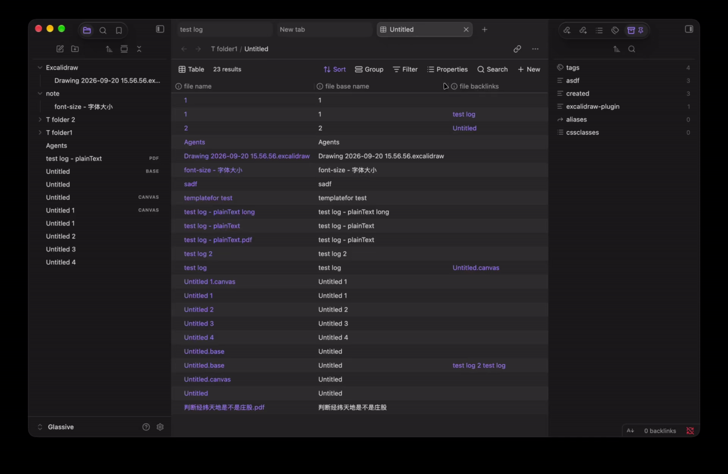Viewport: 728px width, 474px height.
Task: Show search filter in the properties pane
Action: click(x=632, y=49)
